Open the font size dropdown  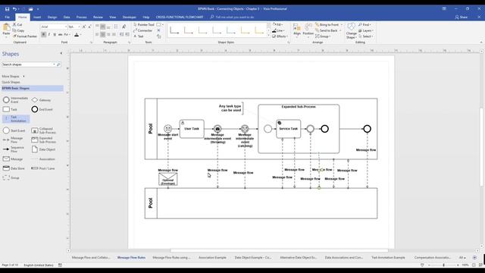tap(79, 27)
